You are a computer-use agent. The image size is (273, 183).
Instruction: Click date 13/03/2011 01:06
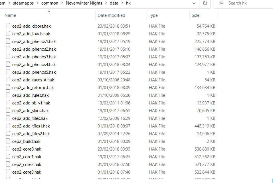pos(114,103)
